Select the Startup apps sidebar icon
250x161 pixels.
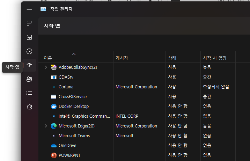(29, 65)
